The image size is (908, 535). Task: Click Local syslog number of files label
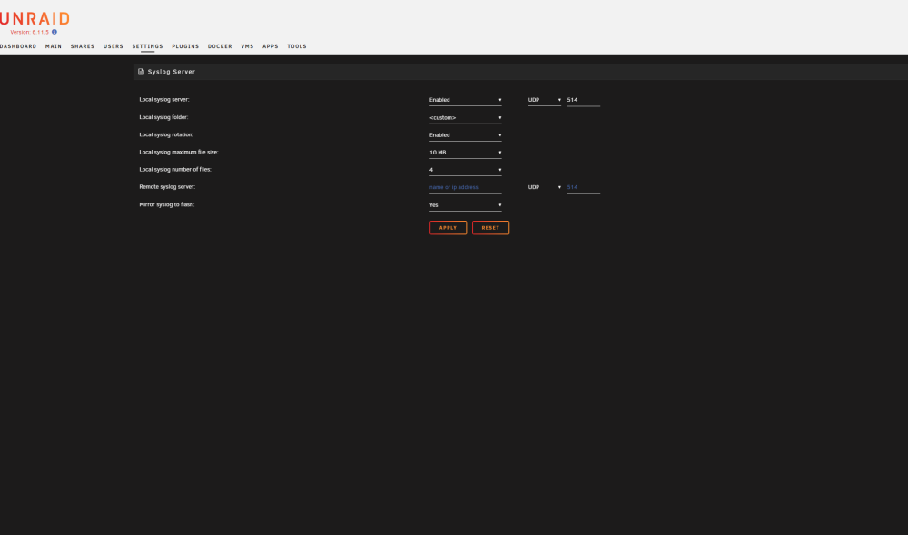tap(175, 169)
